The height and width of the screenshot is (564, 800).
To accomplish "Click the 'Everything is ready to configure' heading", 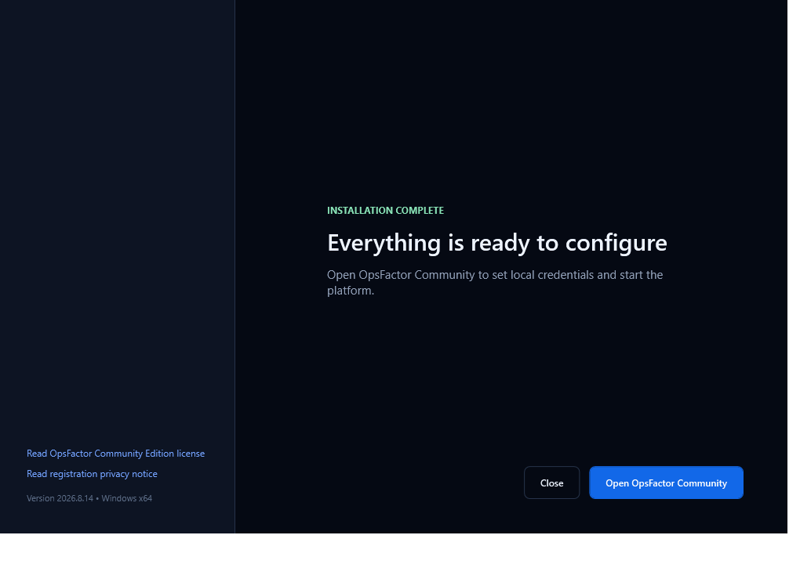I will point(497,243).
